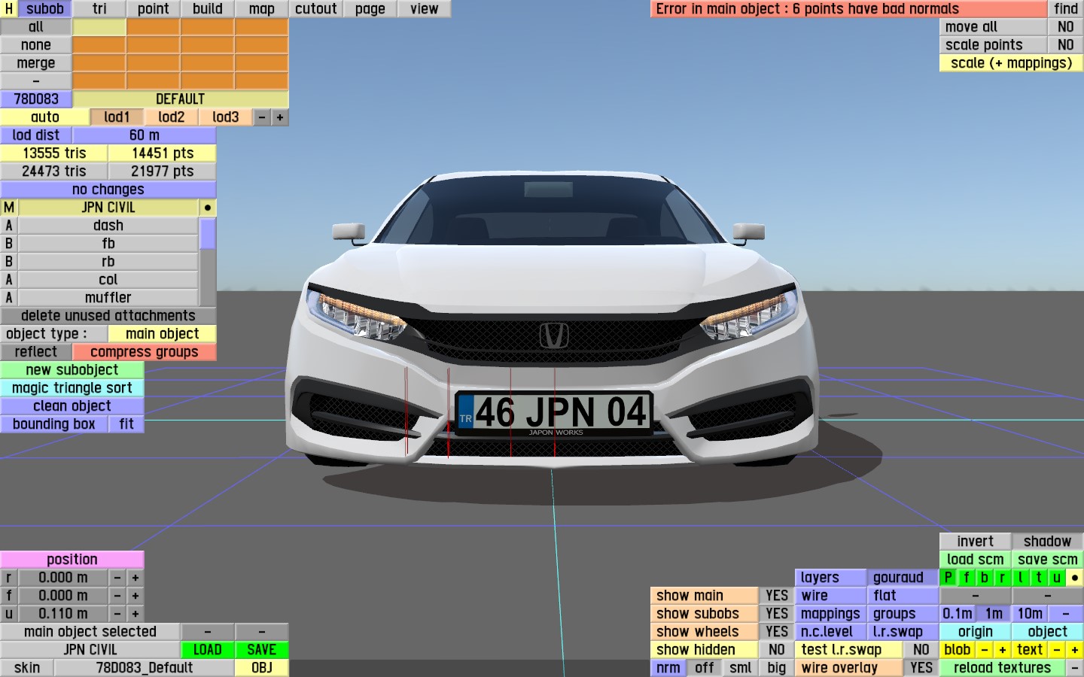Click the minus button next to lod3
The image size is (1084, 677).
pyautogui.click(x=262, y=117)
